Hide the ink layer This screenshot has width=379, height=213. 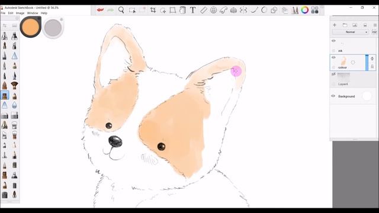(333, 41)
